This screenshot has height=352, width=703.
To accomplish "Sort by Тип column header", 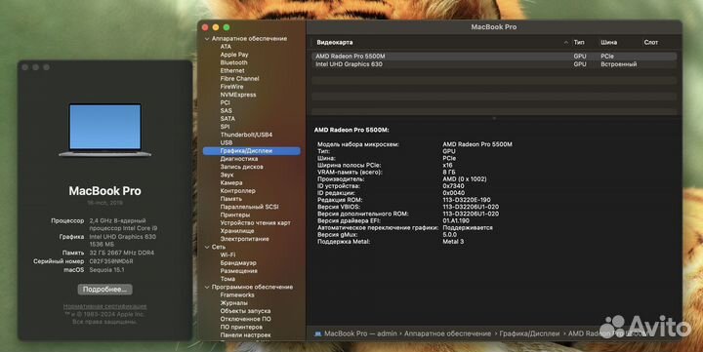I will coord(579,43).
